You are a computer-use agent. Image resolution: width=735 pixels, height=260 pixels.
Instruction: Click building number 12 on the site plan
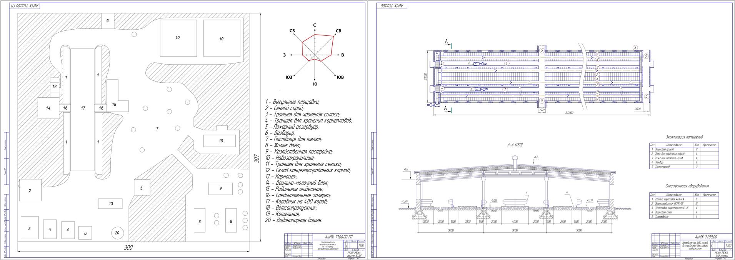pos(85,233)
